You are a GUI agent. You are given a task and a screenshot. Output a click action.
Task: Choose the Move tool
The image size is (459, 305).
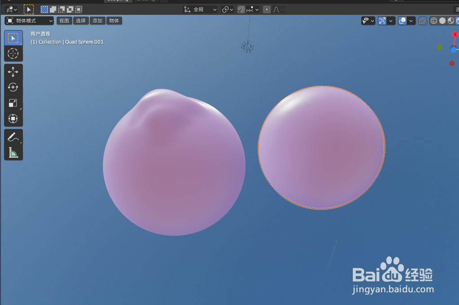pos(13,72)
